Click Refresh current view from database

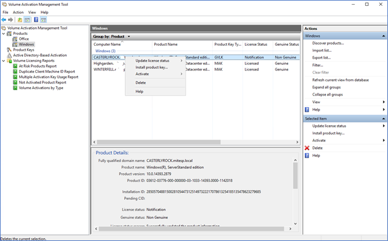(x=340, y=80)
